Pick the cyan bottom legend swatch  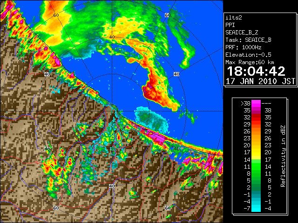pyautogui.click(x=256, y=209)
